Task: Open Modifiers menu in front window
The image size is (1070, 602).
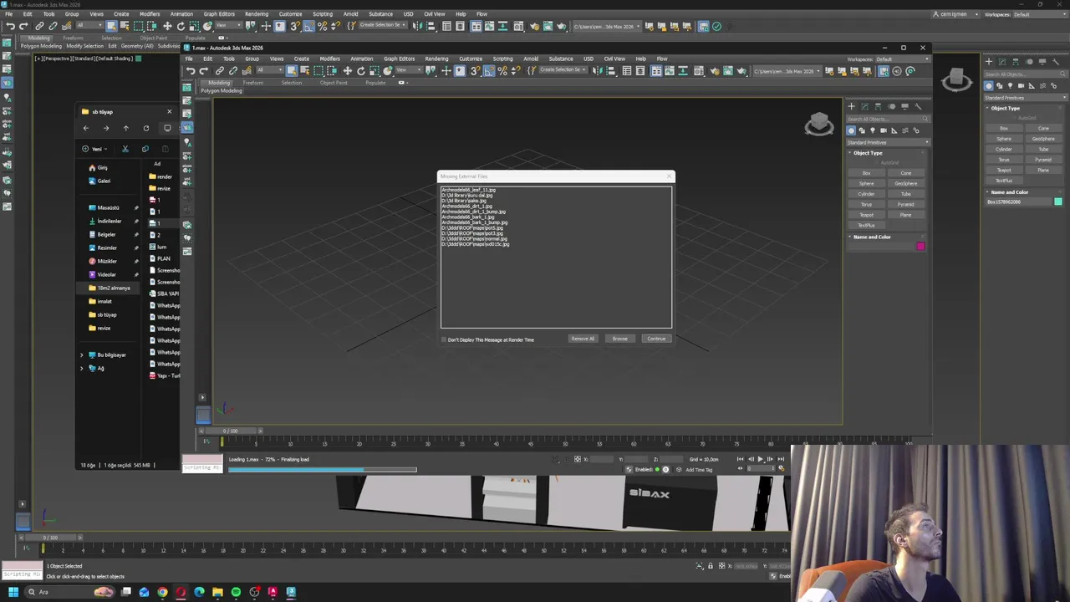Action: tap(329, 59)
